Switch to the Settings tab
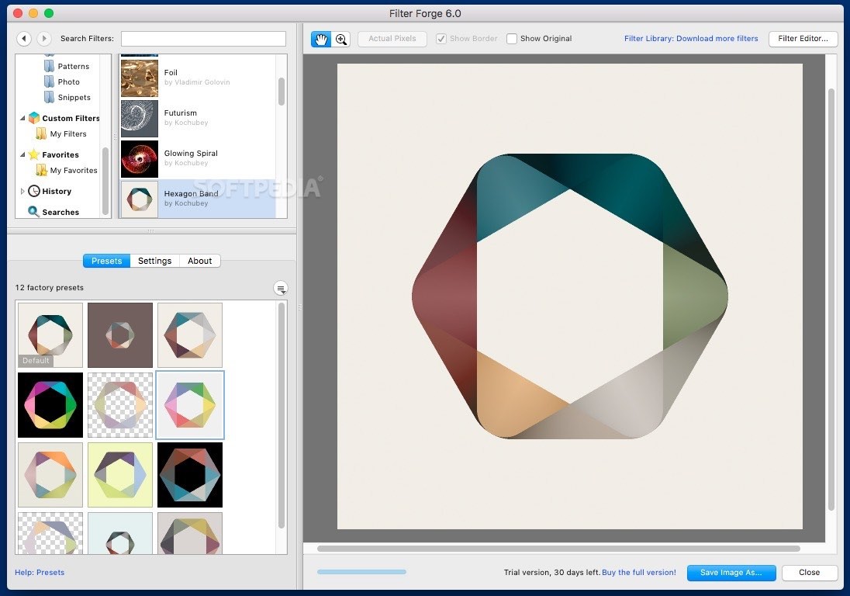 click(154, 261)
